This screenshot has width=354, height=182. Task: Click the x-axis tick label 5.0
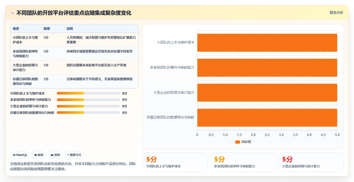337,135
